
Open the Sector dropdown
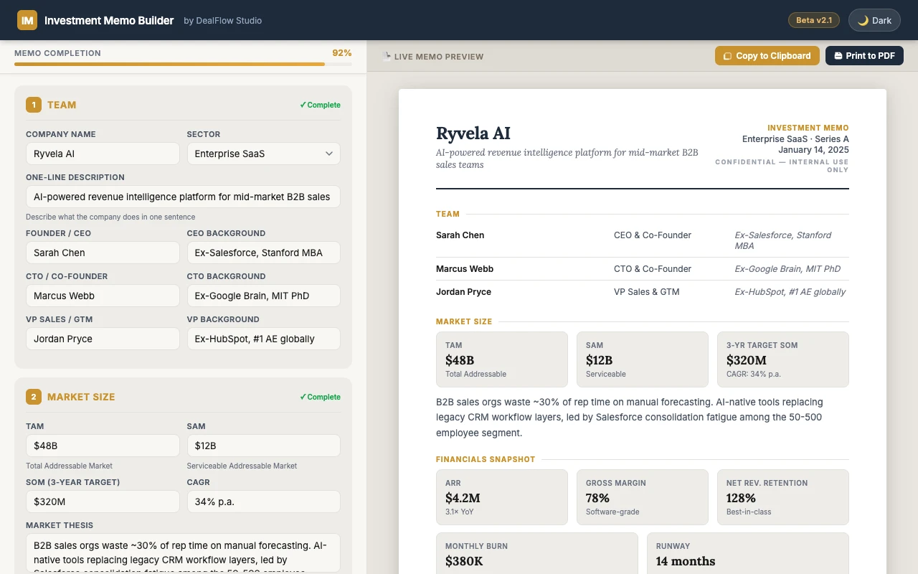pos(263,154)
